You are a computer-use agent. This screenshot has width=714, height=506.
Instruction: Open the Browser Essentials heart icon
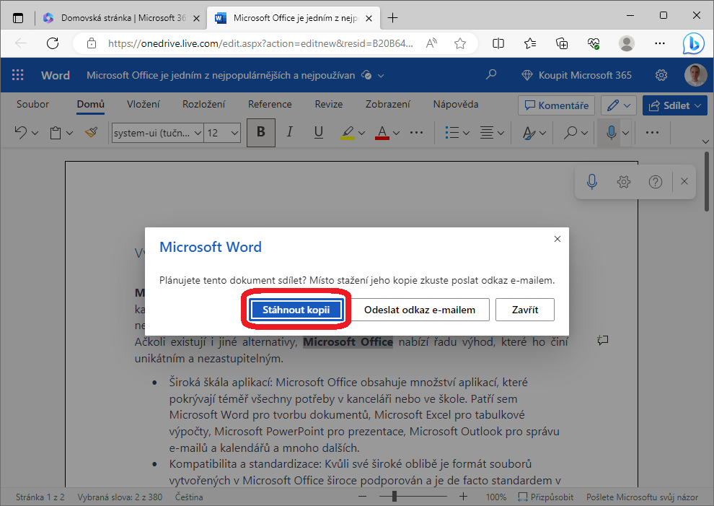tap(594, 43)
